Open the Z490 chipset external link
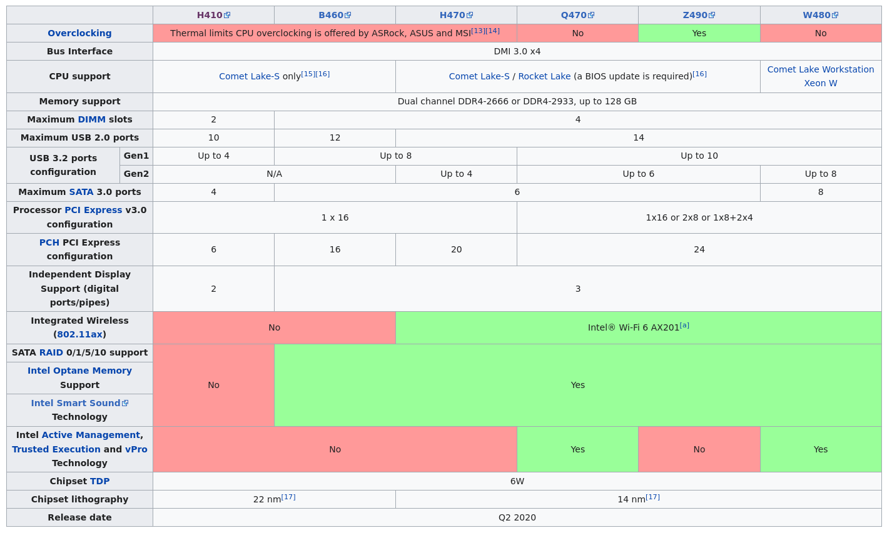The image size is (887, 533). click(x=699, y=15)
